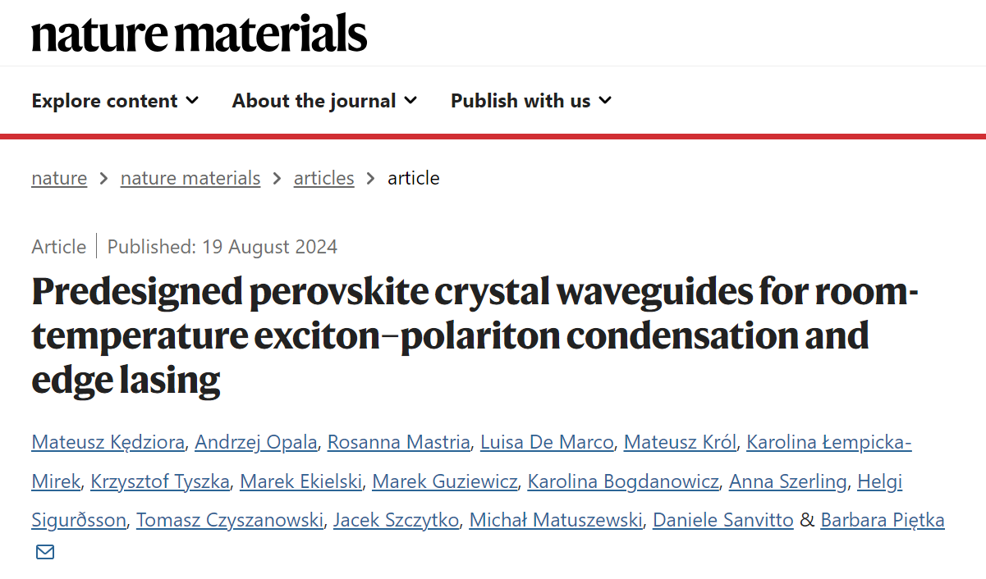Click the nature materials logo
Image resolution: width=986 pixels, height=579 pixels.
199,34
